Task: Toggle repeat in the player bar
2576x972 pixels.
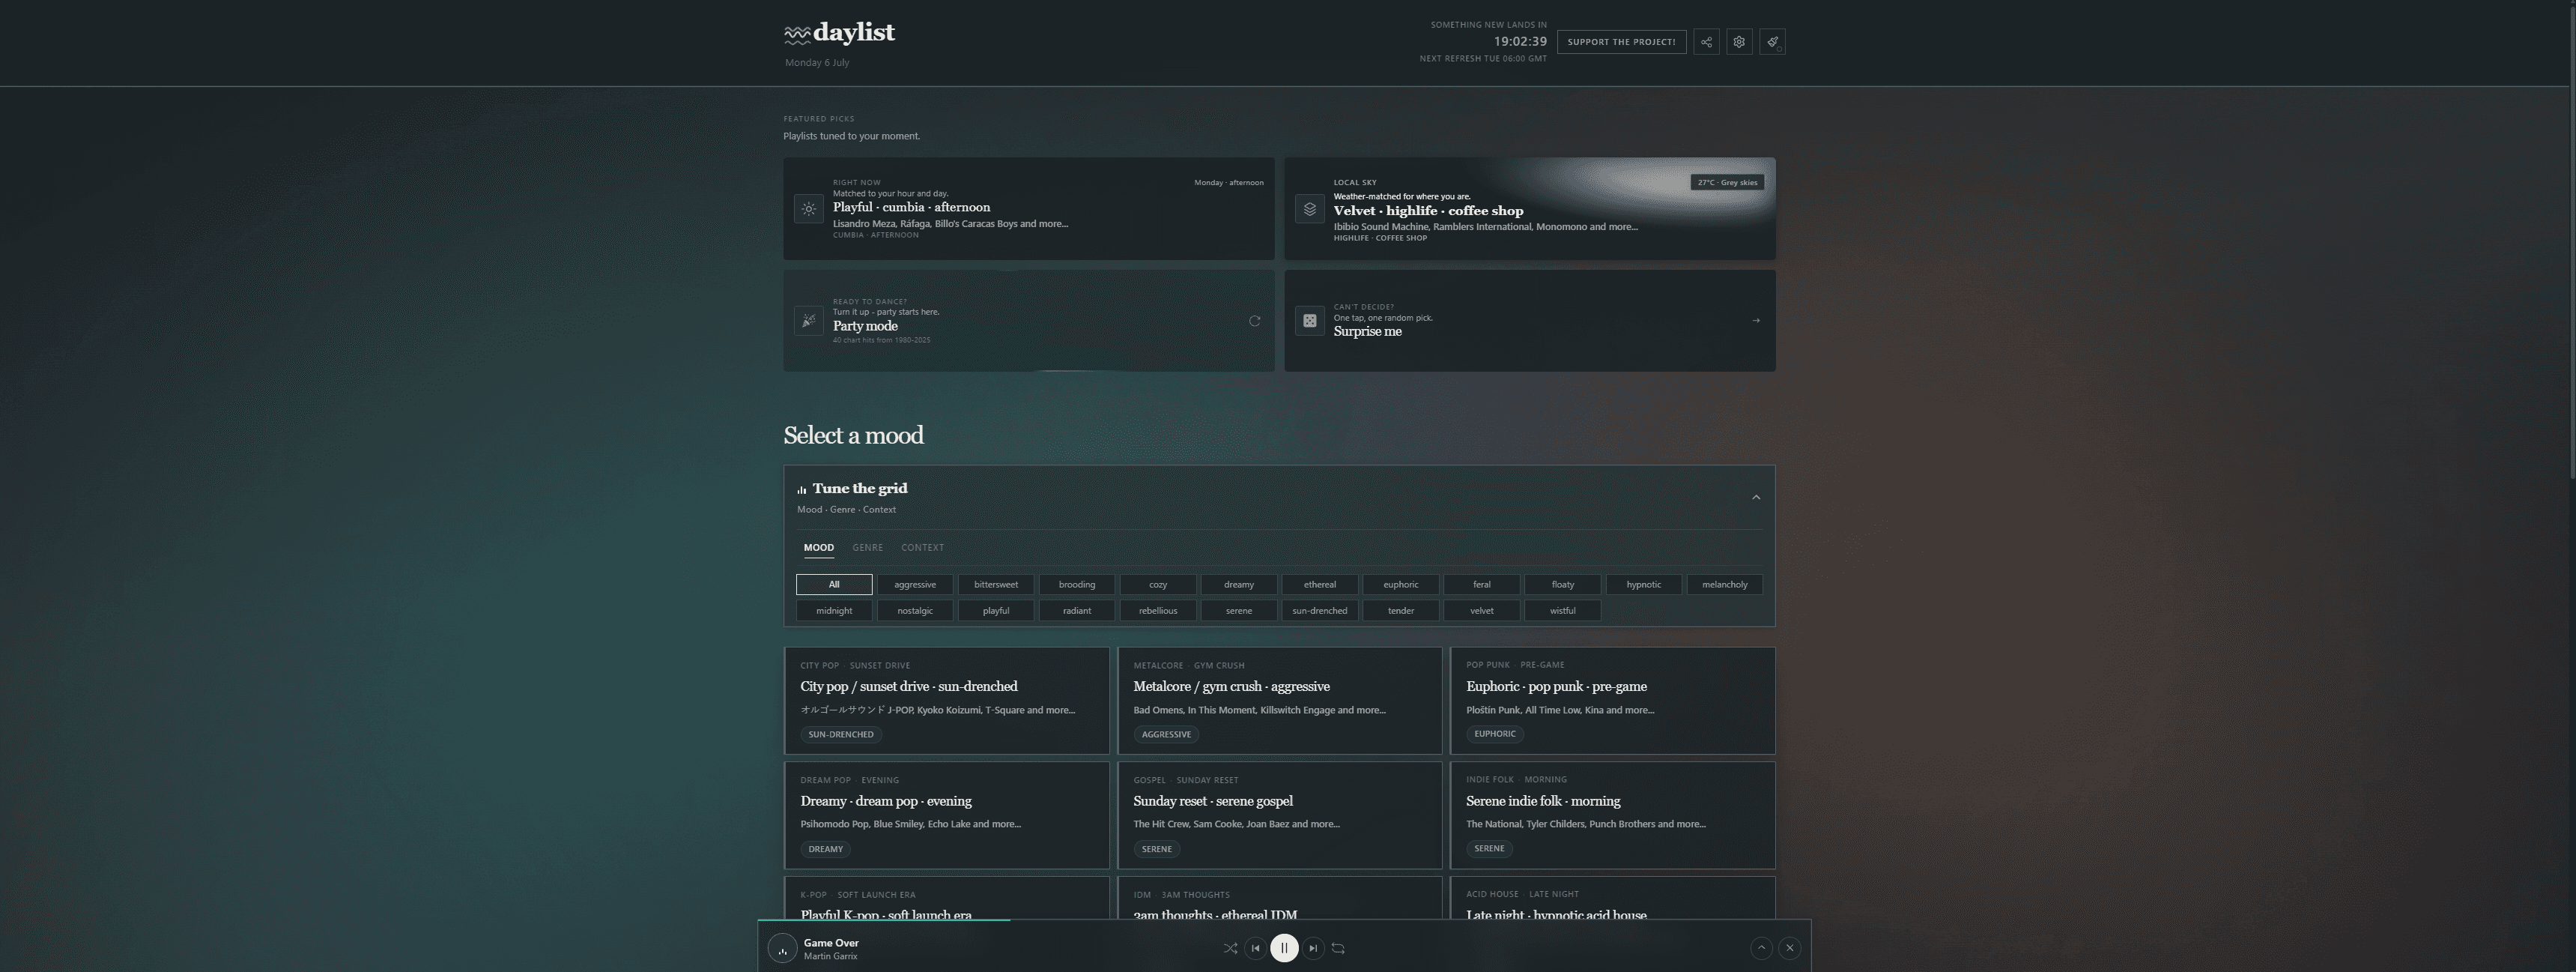Action: [1338, 948]
